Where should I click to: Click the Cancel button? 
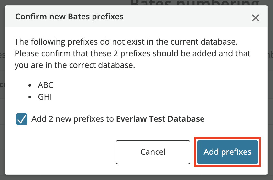click(153, 152)
